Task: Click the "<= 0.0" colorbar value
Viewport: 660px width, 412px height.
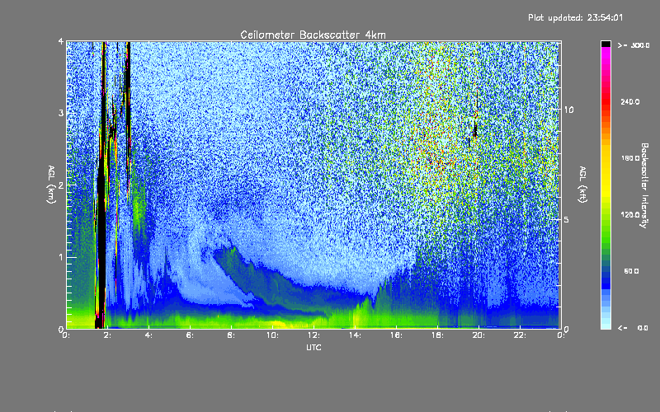Action: [x=634, y=328]
